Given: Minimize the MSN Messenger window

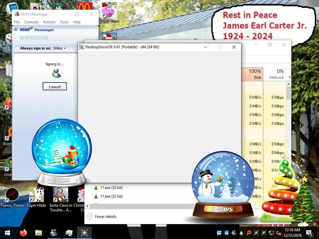Looking at the screenshot, I should coord(63,14).
